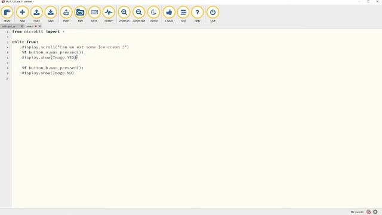Click line number 7 in the gutter

click(8, 63)
